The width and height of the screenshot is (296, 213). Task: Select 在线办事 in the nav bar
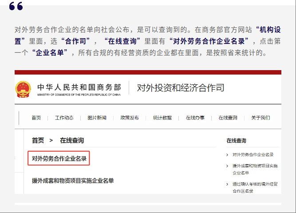tap(195, 118)
